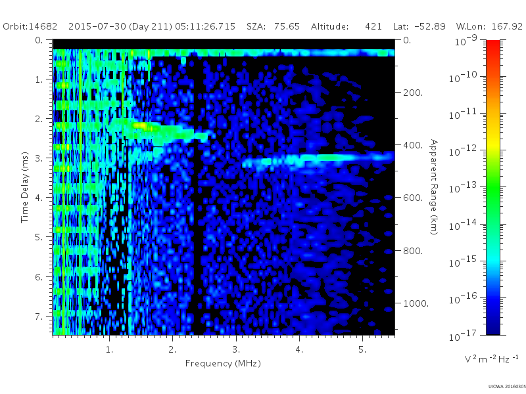Click the color bar units V² m⁻² Hz⁻¹ label
526x394 pixels.
click(491, 359)
